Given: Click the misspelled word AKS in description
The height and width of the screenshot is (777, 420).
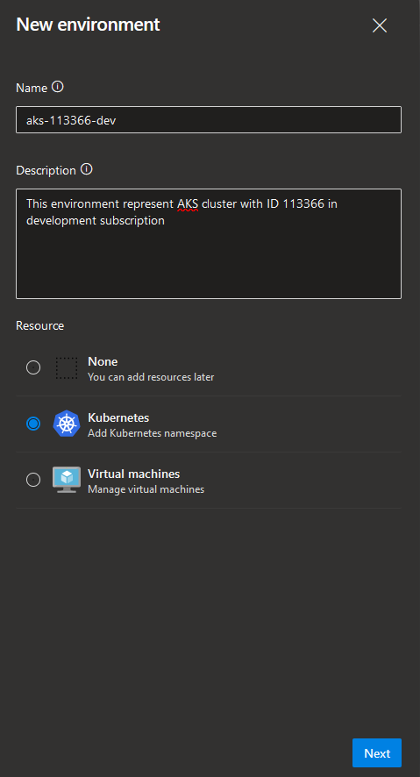Looking at the screenshot, I should [188, 204].
